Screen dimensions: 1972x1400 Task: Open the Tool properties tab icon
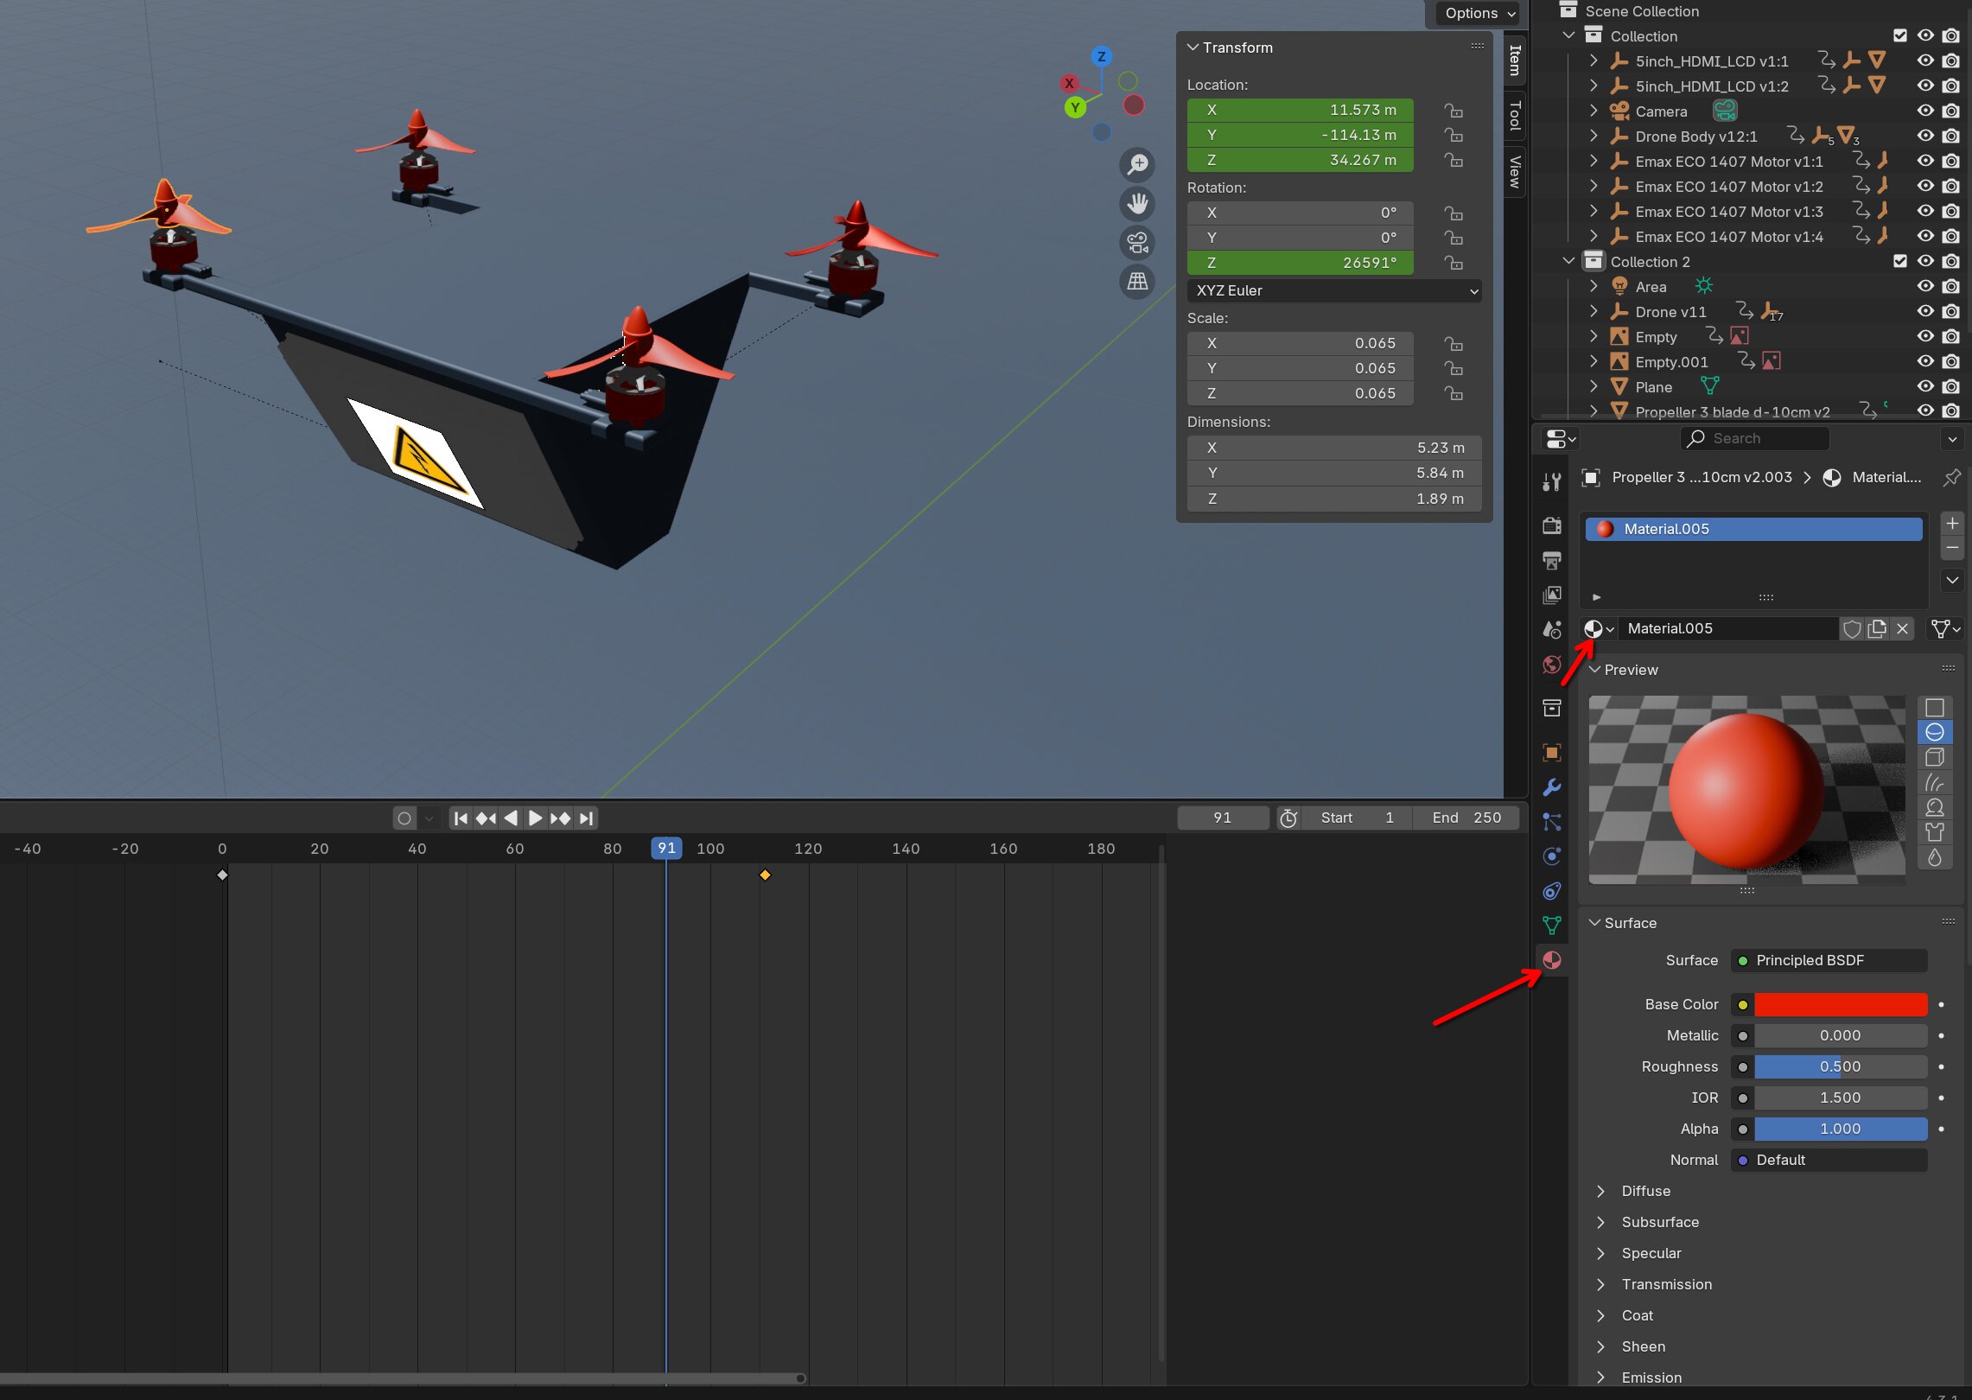tap(1552, 482)
